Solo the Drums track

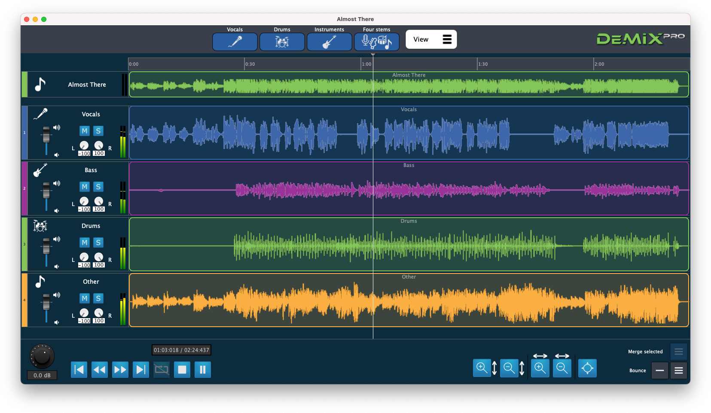pos(98,243)
